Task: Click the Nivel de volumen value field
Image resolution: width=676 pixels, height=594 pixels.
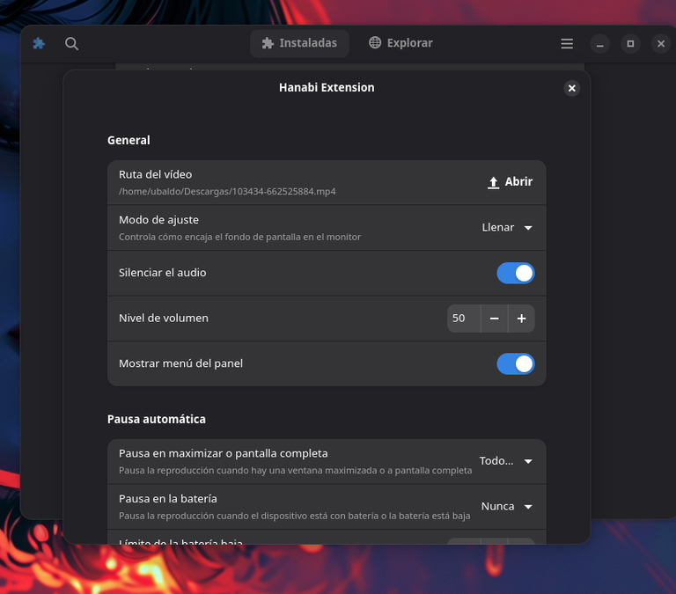Action: pyautogui.click(x=464, y=319)
